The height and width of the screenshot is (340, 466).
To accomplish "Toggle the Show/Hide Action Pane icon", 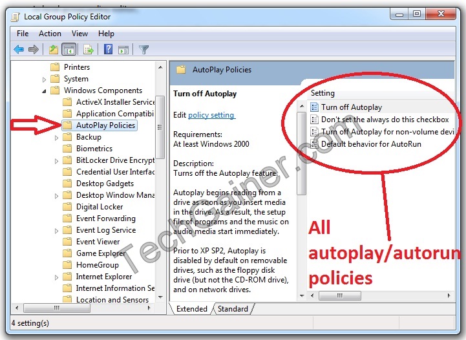I will point(123,49).
